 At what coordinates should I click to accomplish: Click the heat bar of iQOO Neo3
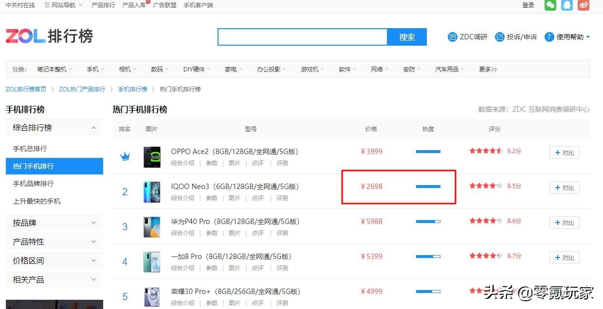pyautogui.click(x=428, y=187)
